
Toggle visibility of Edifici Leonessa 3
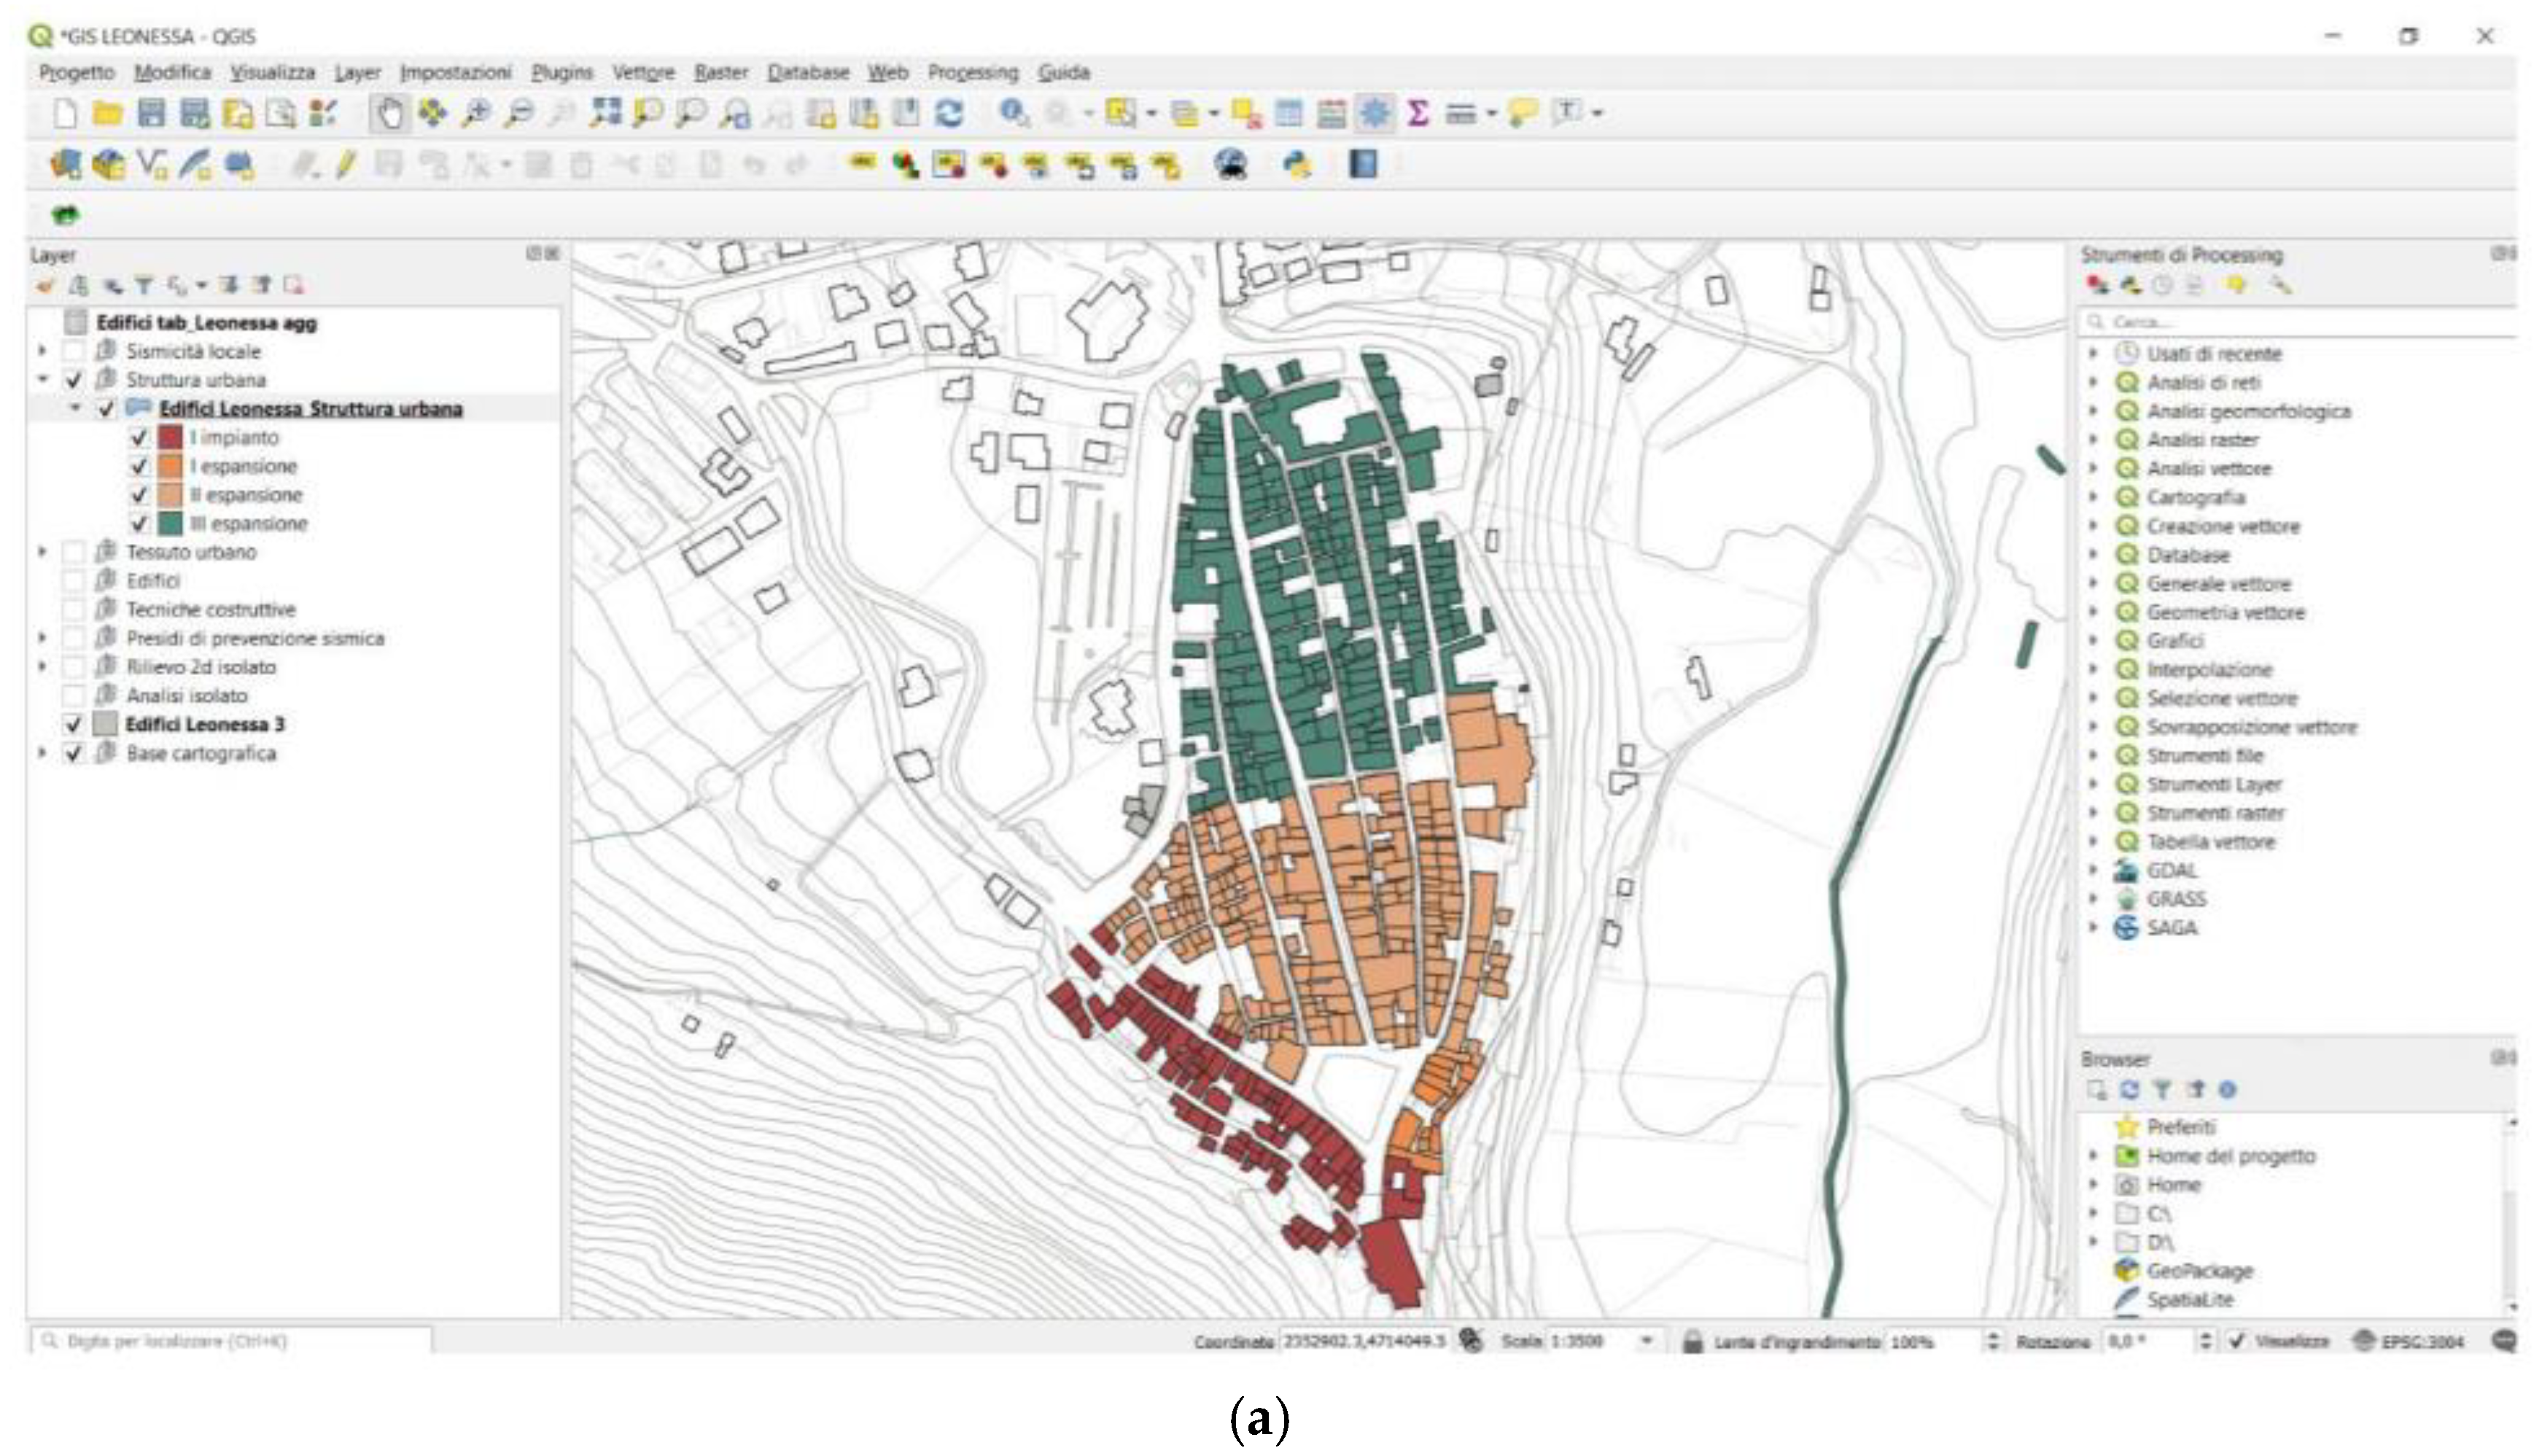click(x=73, y=725)
